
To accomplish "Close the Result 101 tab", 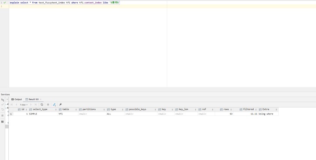I will pyautogui.click(x=40, y=99).
